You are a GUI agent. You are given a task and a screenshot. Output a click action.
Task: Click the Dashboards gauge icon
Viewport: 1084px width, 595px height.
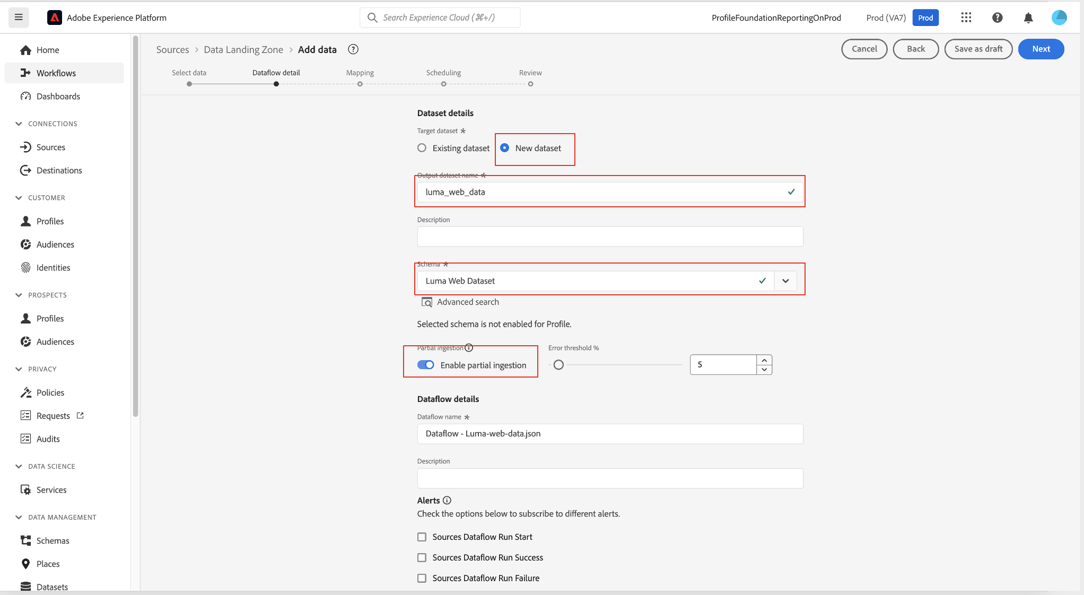point(25,96)
